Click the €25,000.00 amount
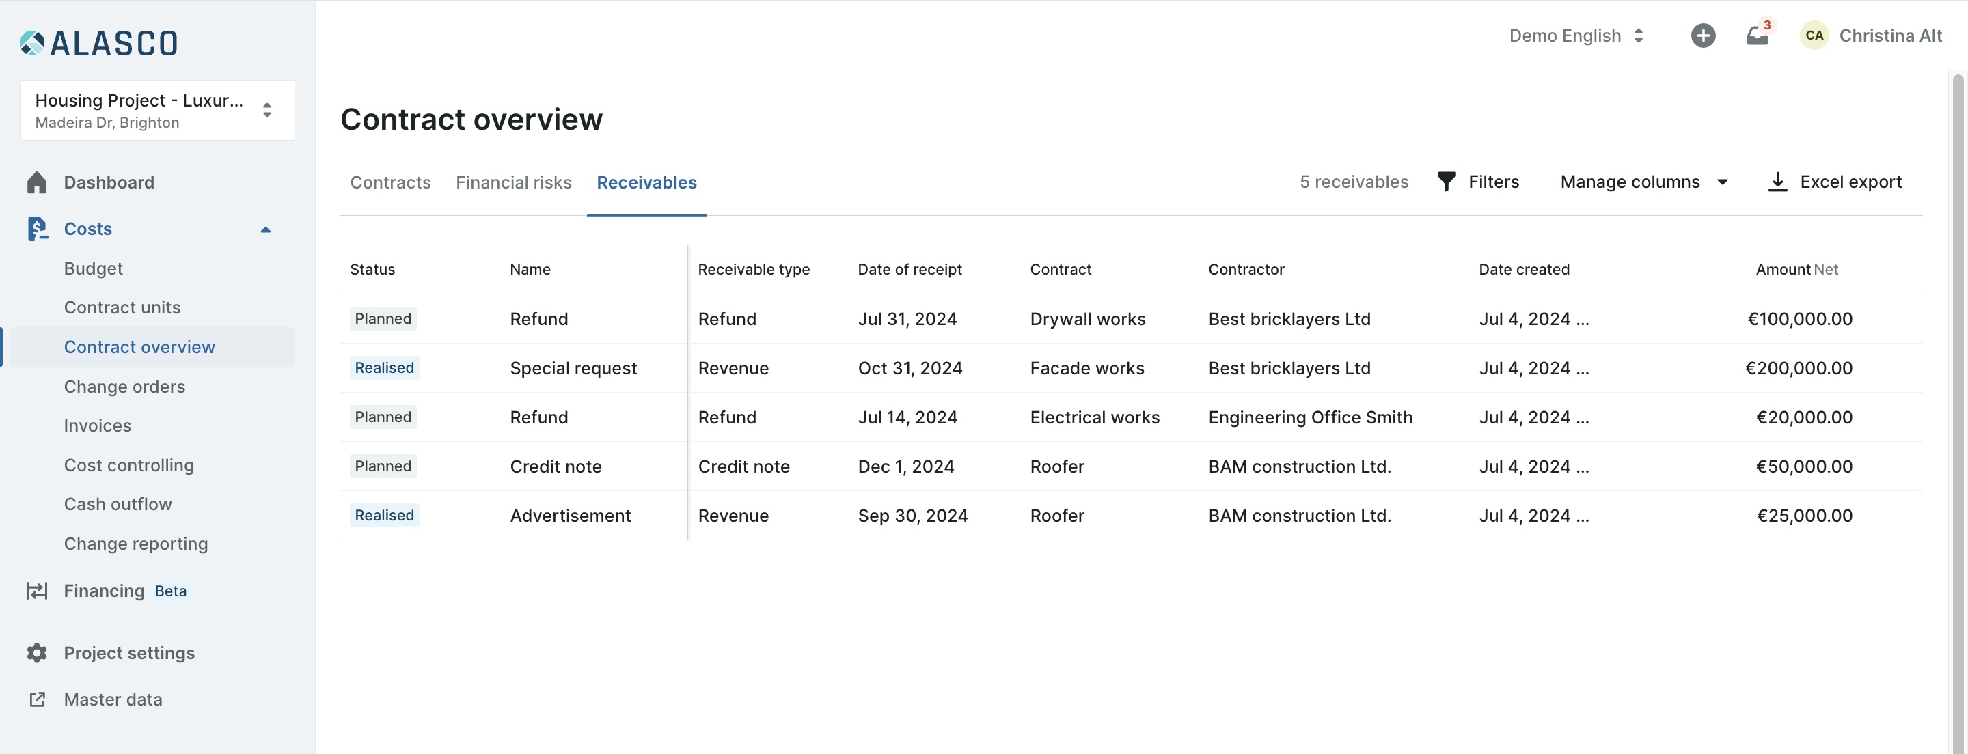 point(1804,516)
